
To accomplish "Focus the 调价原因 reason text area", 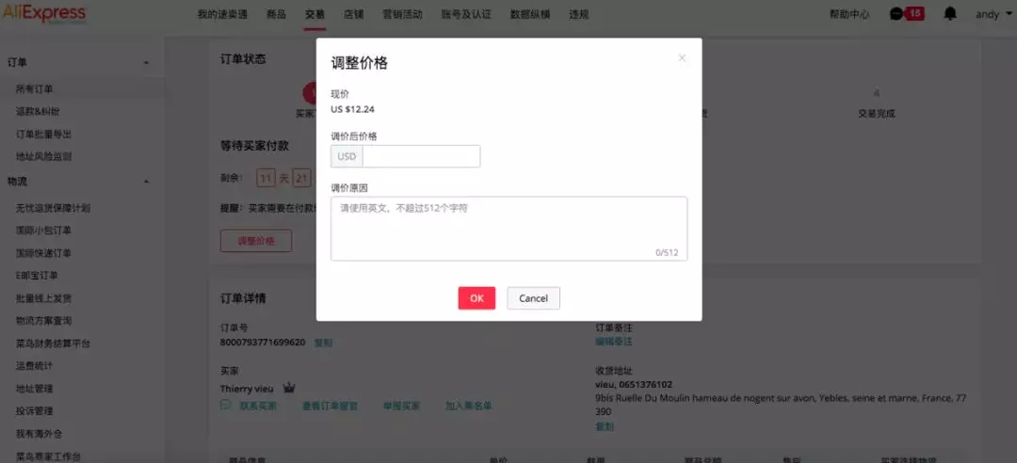I will (508, 228).
